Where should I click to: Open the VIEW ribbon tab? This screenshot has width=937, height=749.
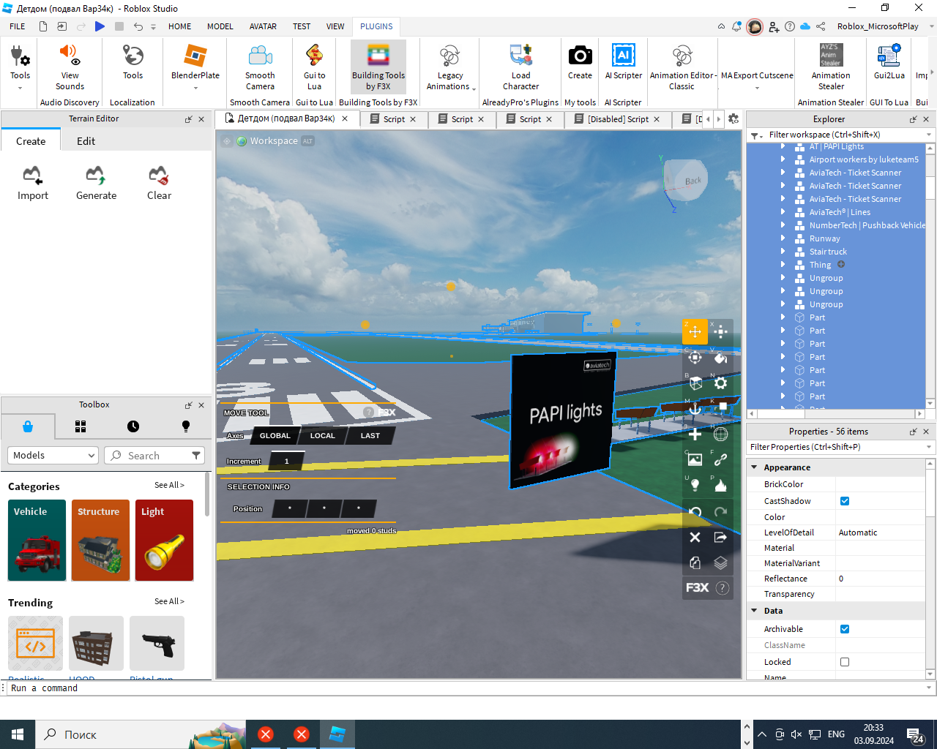tap(335, 26)
